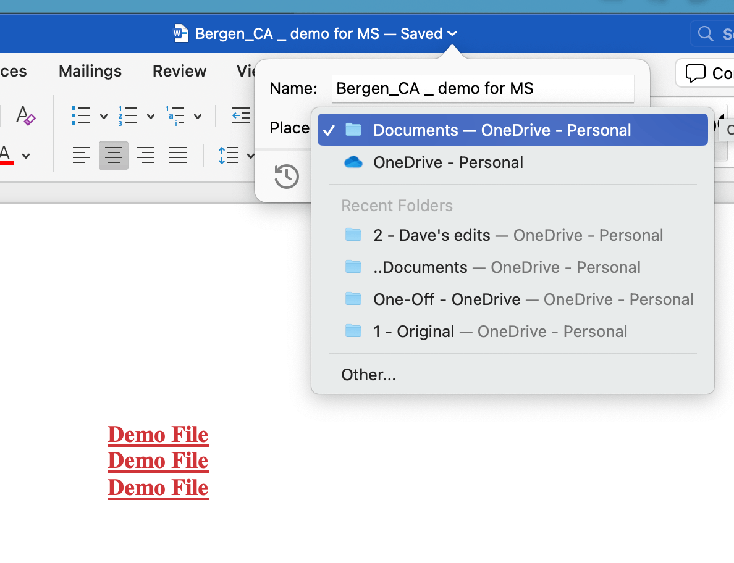
Task: Click the document title text in title bar
Action: [x=319, y=34]
